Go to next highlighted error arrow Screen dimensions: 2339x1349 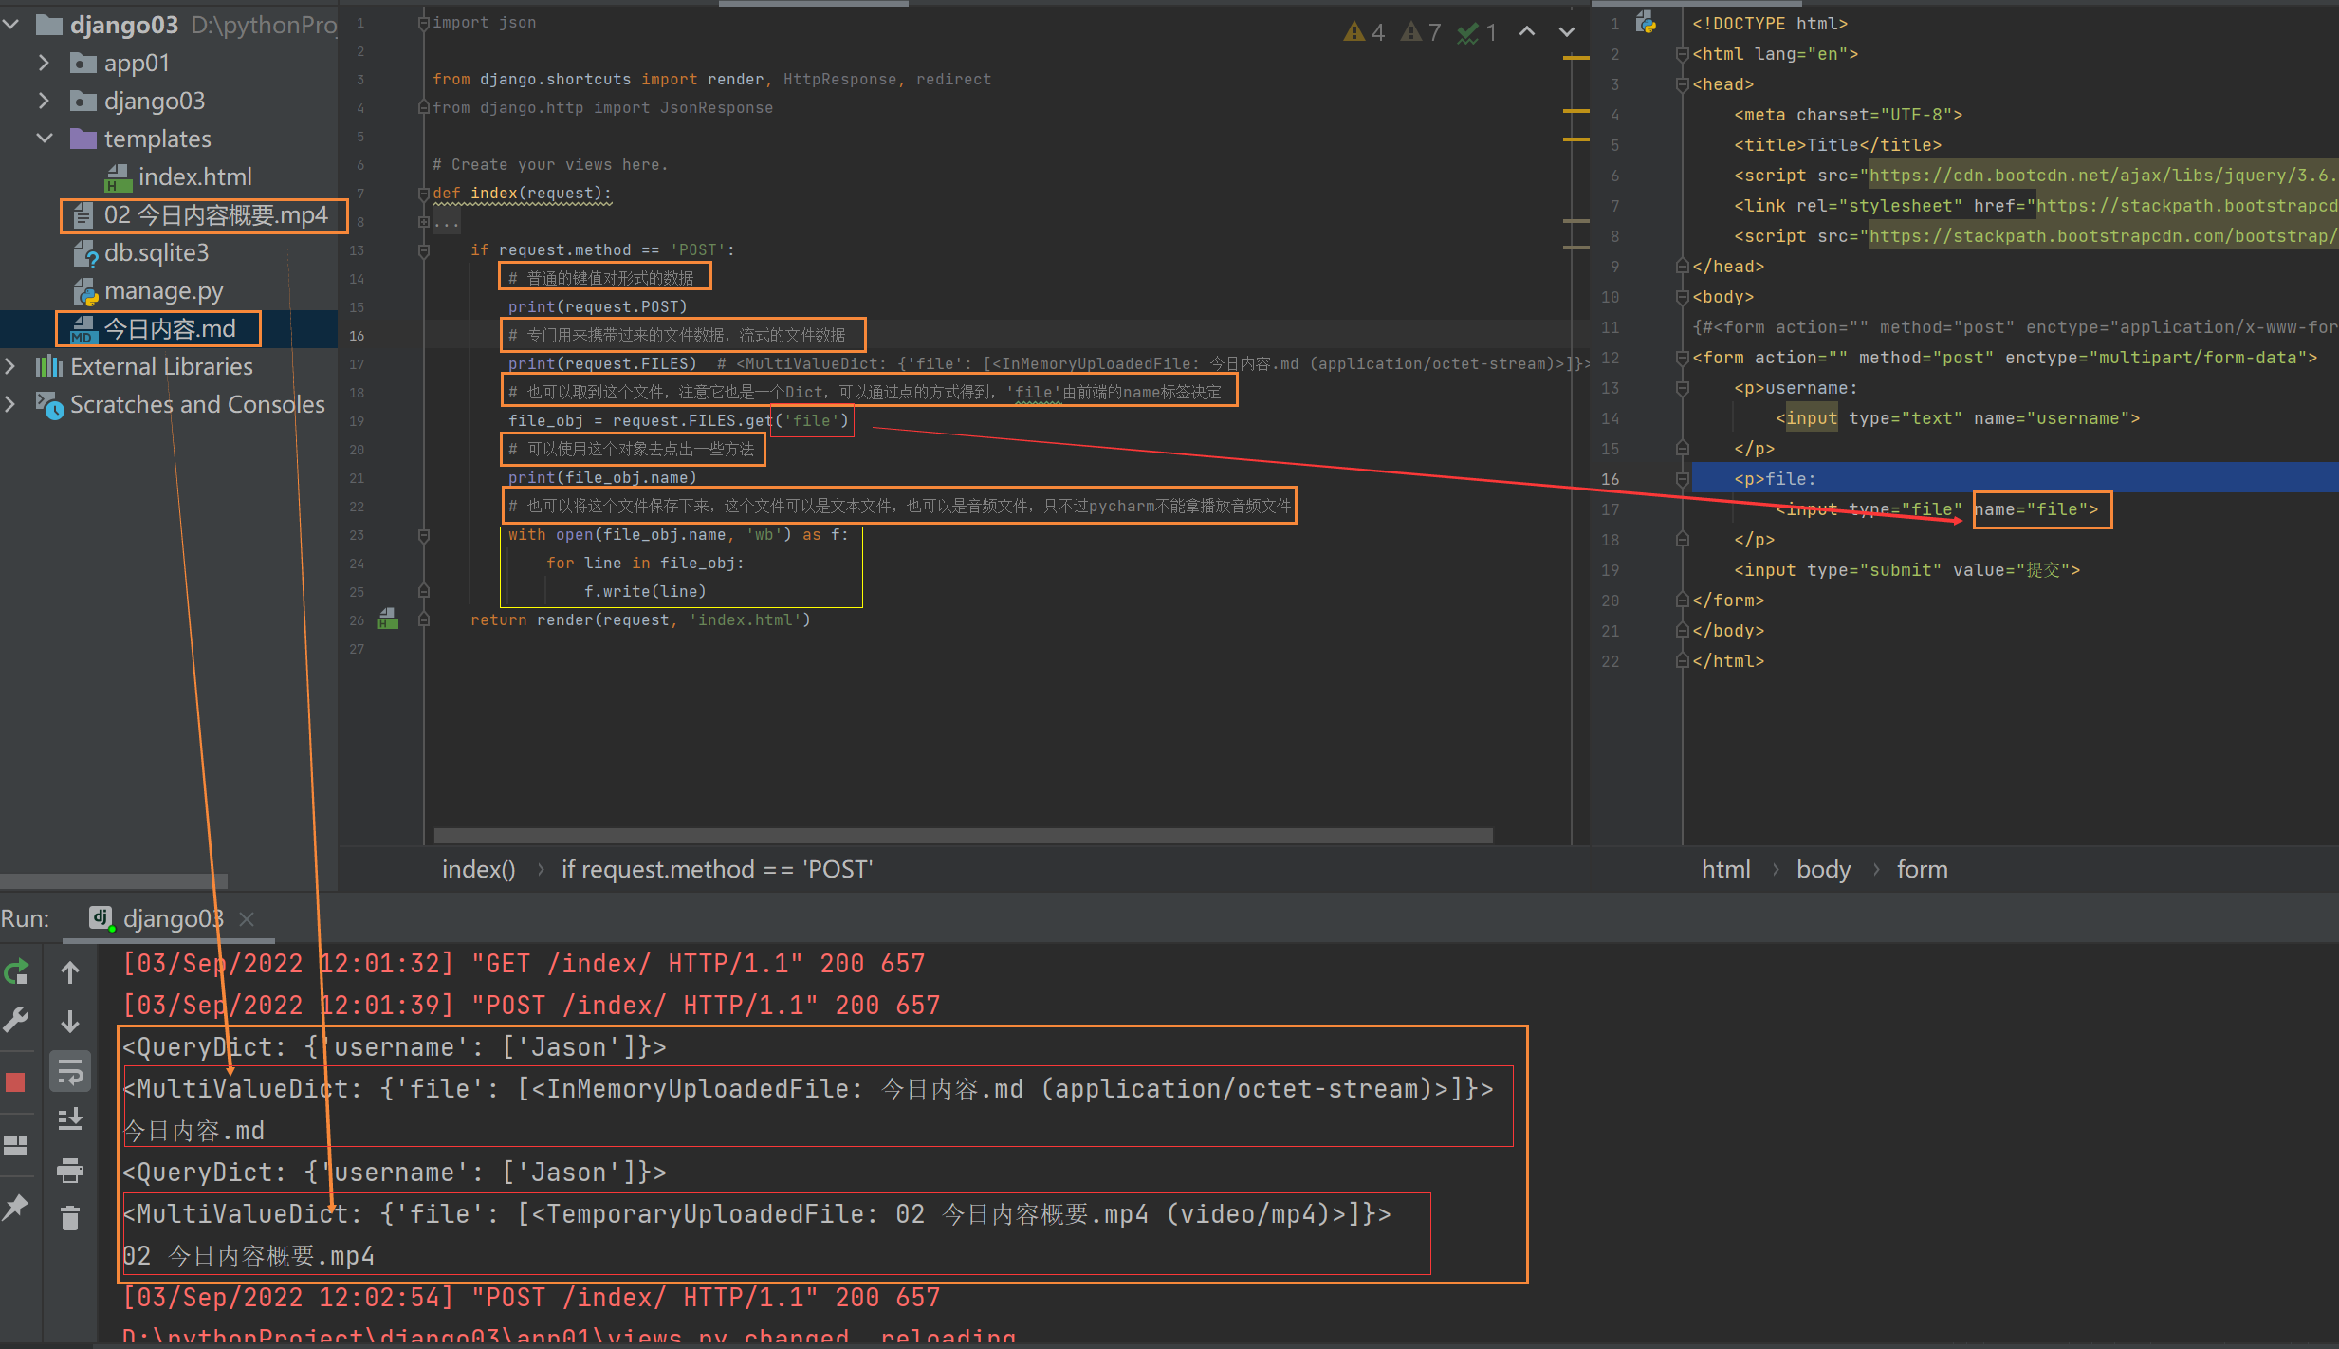click(x=1567, y=31)
